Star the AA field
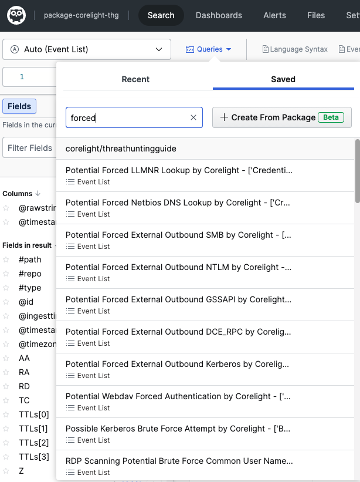 point(6,358)
